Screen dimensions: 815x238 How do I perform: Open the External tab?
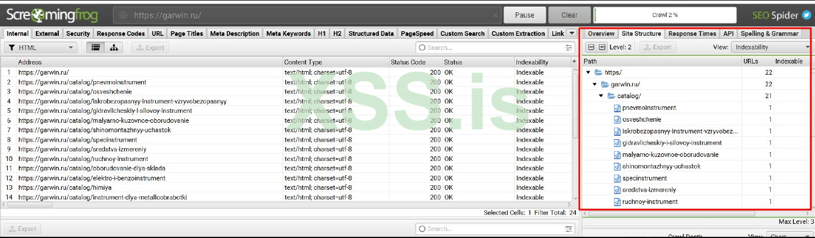tap(47, 33)
